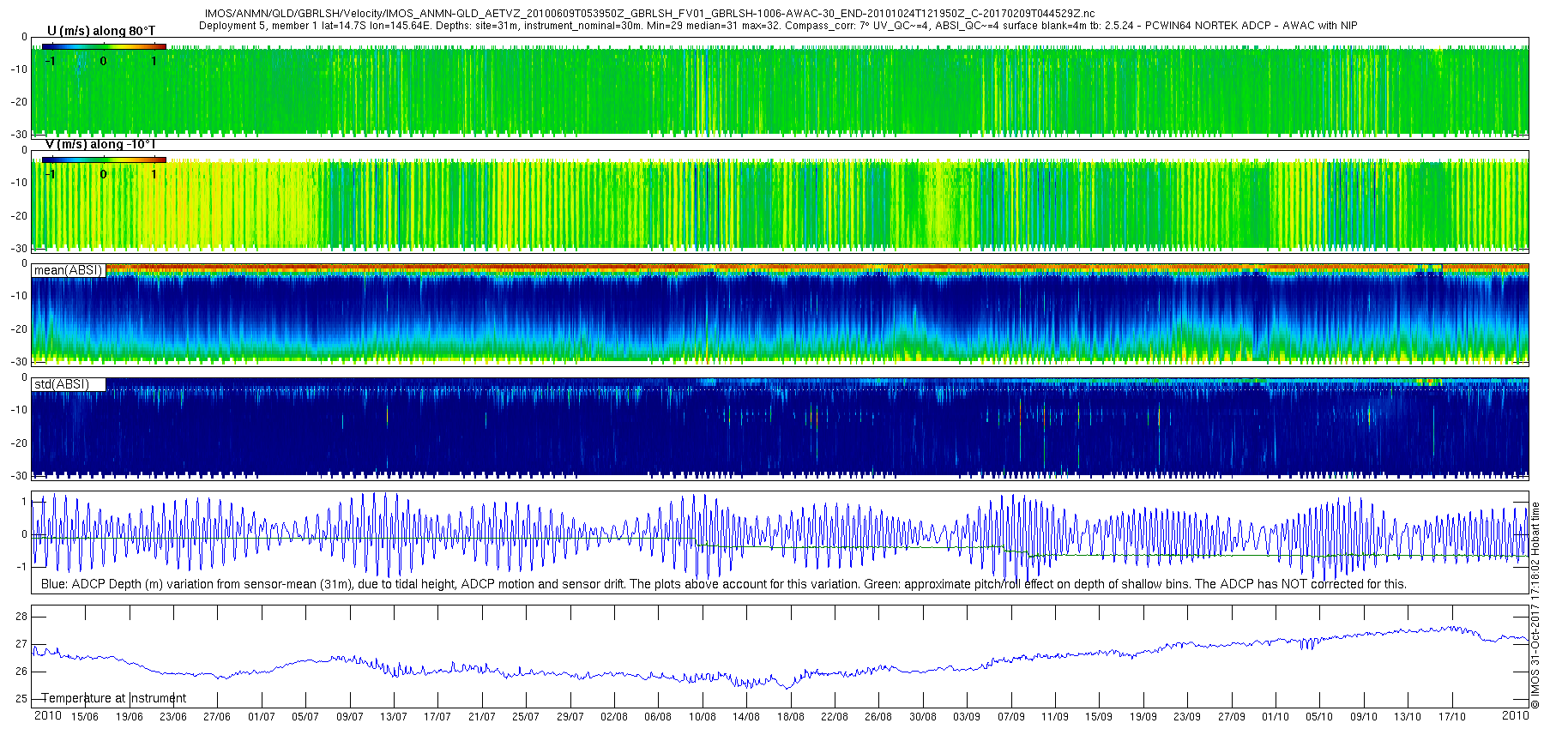
Task: Click the 01/10 date tick label
Action: tap(1276, 717)
